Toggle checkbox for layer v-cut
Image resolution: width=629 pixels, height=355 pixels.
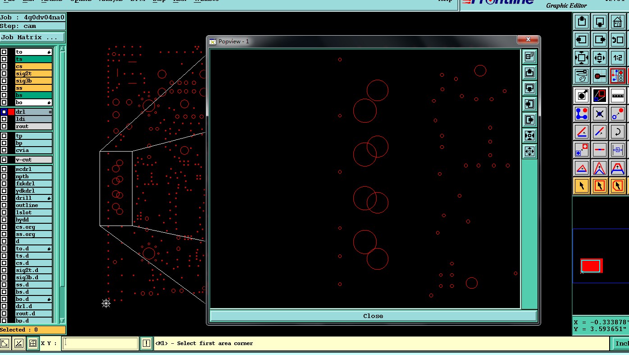[x=4, y=160]
